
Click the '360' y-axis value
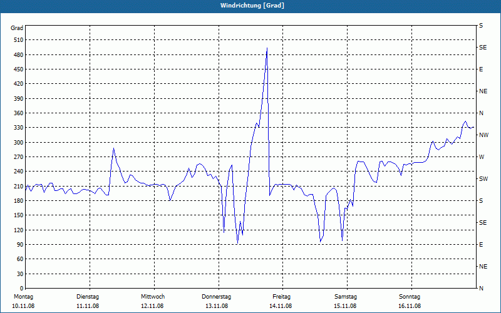19,113
